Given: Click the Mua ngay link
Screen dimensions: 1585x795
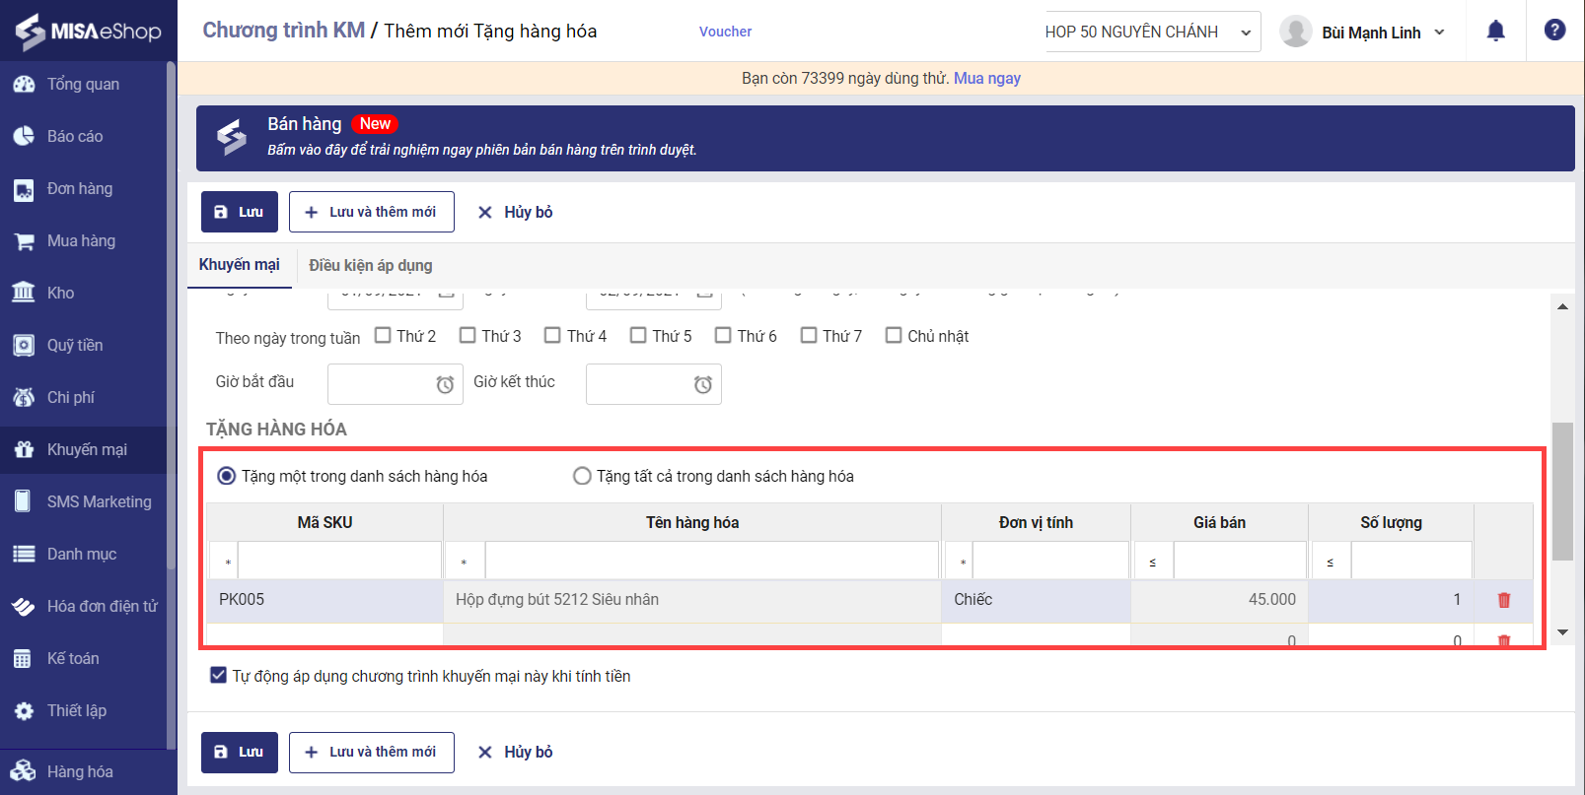Looking at the screenshot, I should click(986, 78).
